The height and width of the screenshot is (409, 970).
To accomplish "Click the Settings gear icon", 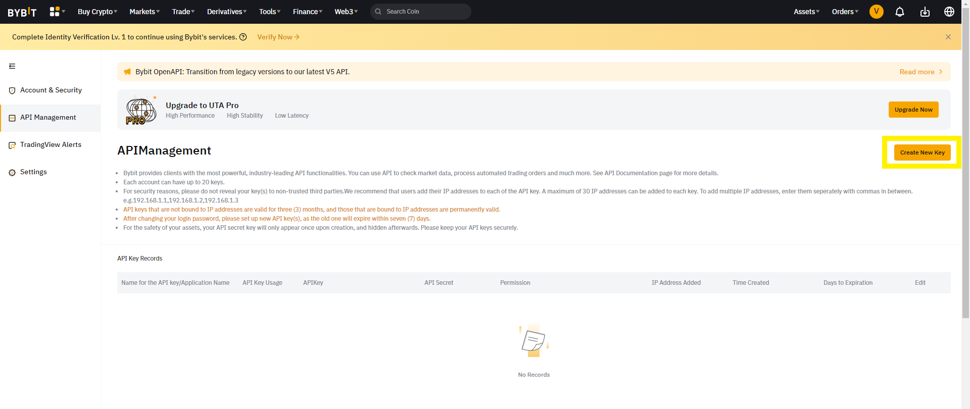I will [x=12, y=172].
